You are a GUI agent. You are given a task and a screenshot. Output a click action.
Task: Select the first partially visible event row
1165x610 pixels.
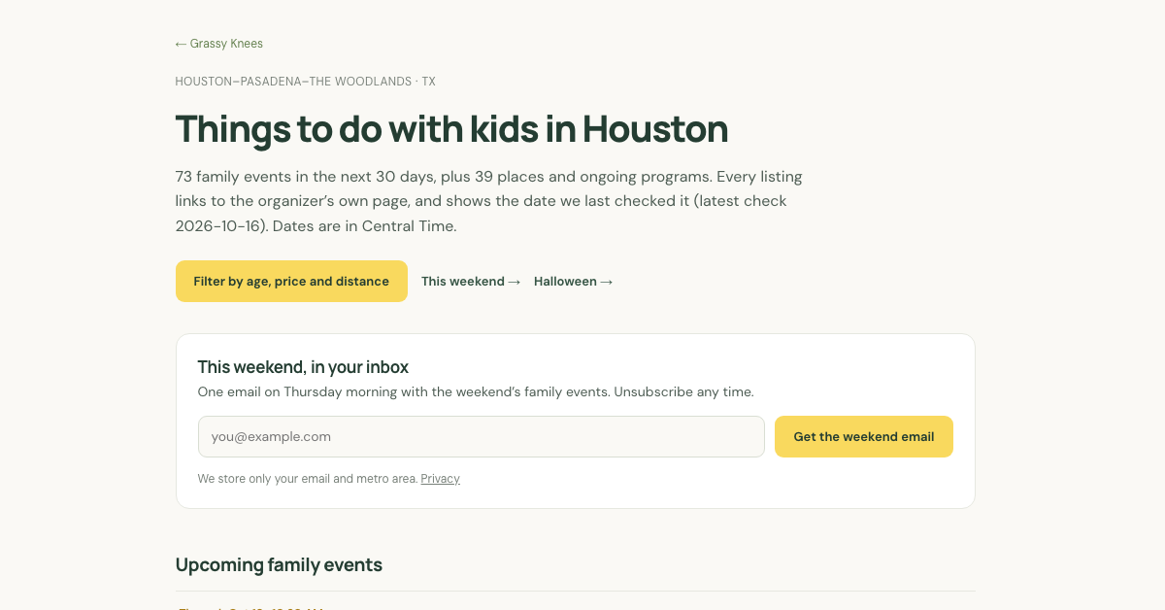point(576,603)
